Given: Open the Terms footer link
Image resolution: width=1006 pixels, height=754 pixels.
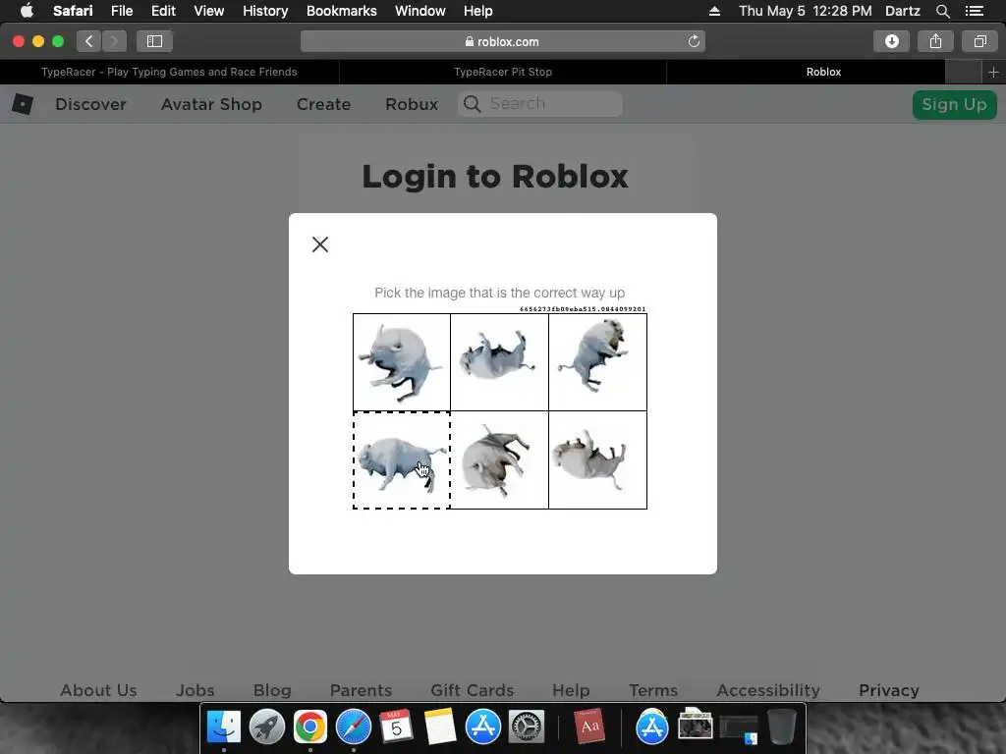Looking at the screenshot, I should click(653, 690).
